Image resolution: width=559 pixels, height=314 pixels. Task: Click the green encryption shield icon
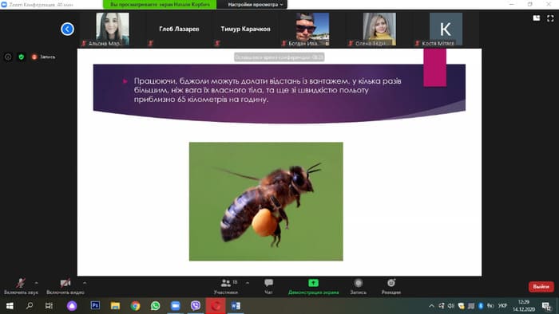(22, 57)
